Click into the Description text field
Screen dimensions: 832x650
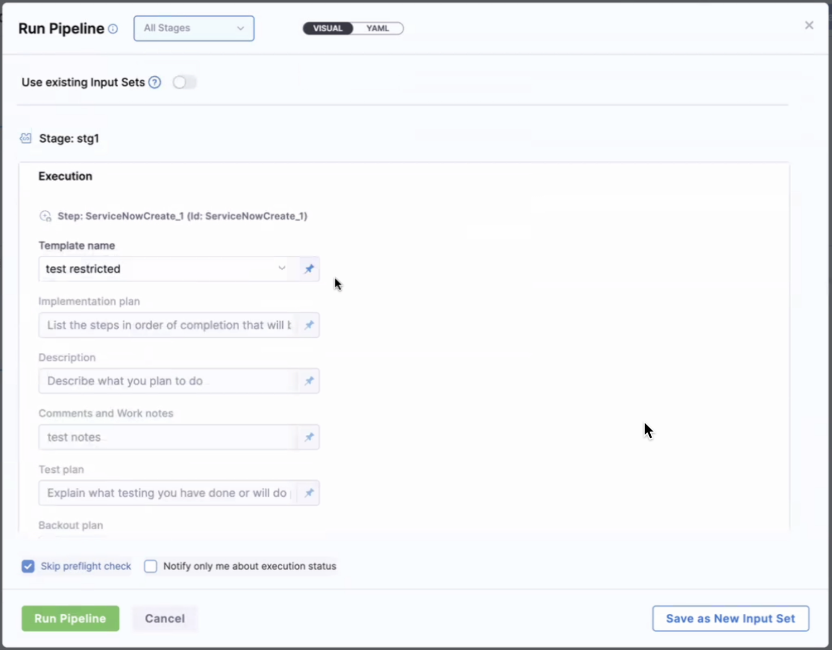tap(167, 381)
